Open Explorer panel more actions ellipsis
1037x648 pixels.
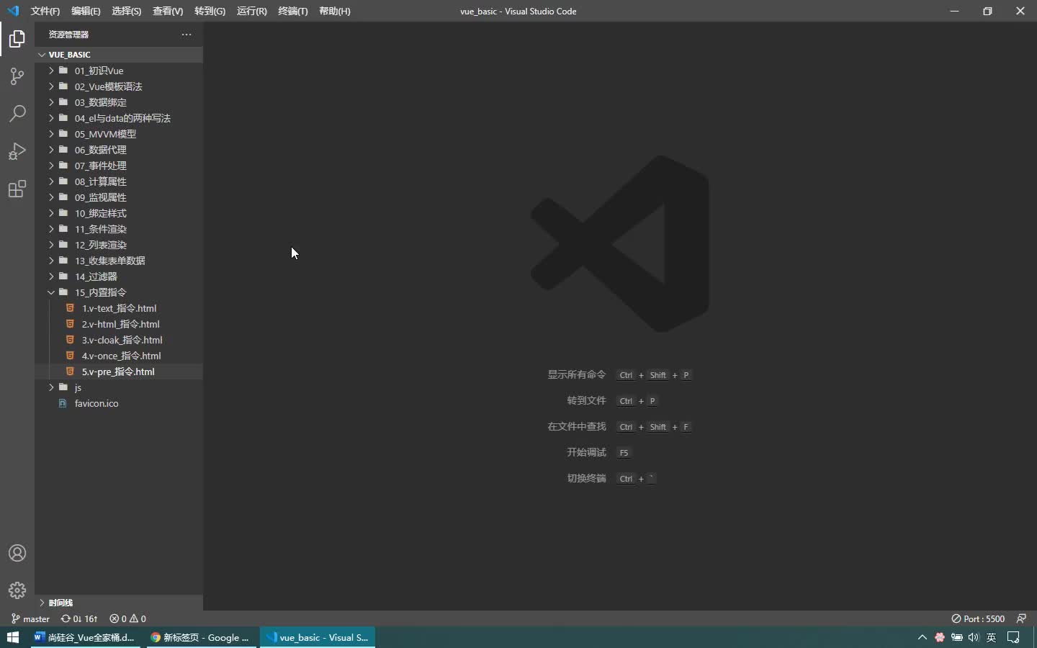click(187, 35)
